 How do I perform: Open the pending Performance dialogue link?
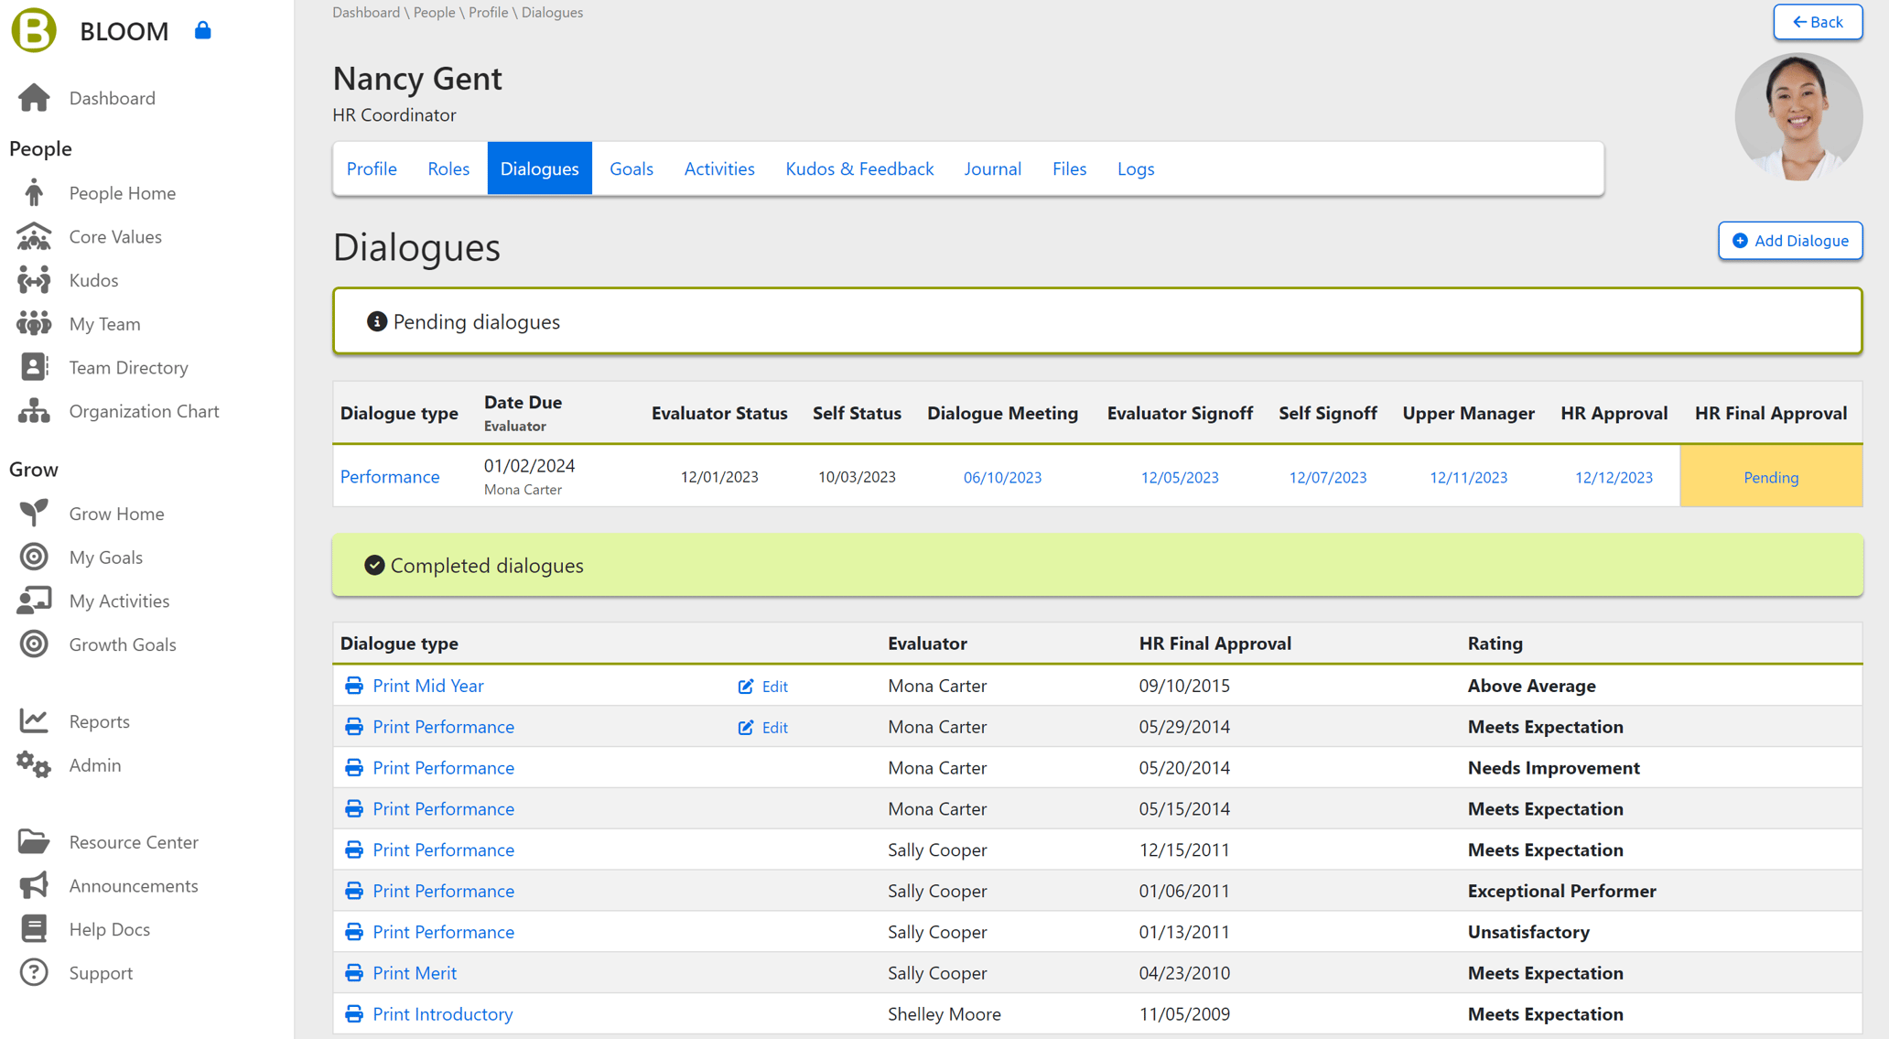coord(390,476)
